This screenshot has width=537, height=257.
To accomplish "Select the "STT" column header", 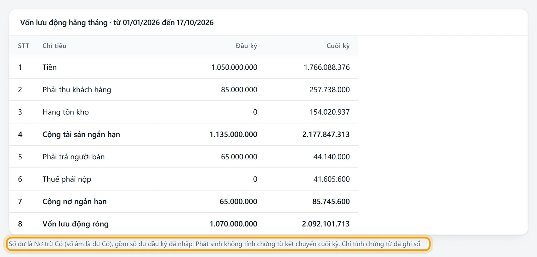I will pyautogui.click(x=23, y=46).
